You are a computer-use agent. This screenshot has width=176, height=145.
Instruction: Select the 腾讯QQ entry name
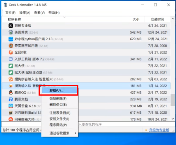20,92
